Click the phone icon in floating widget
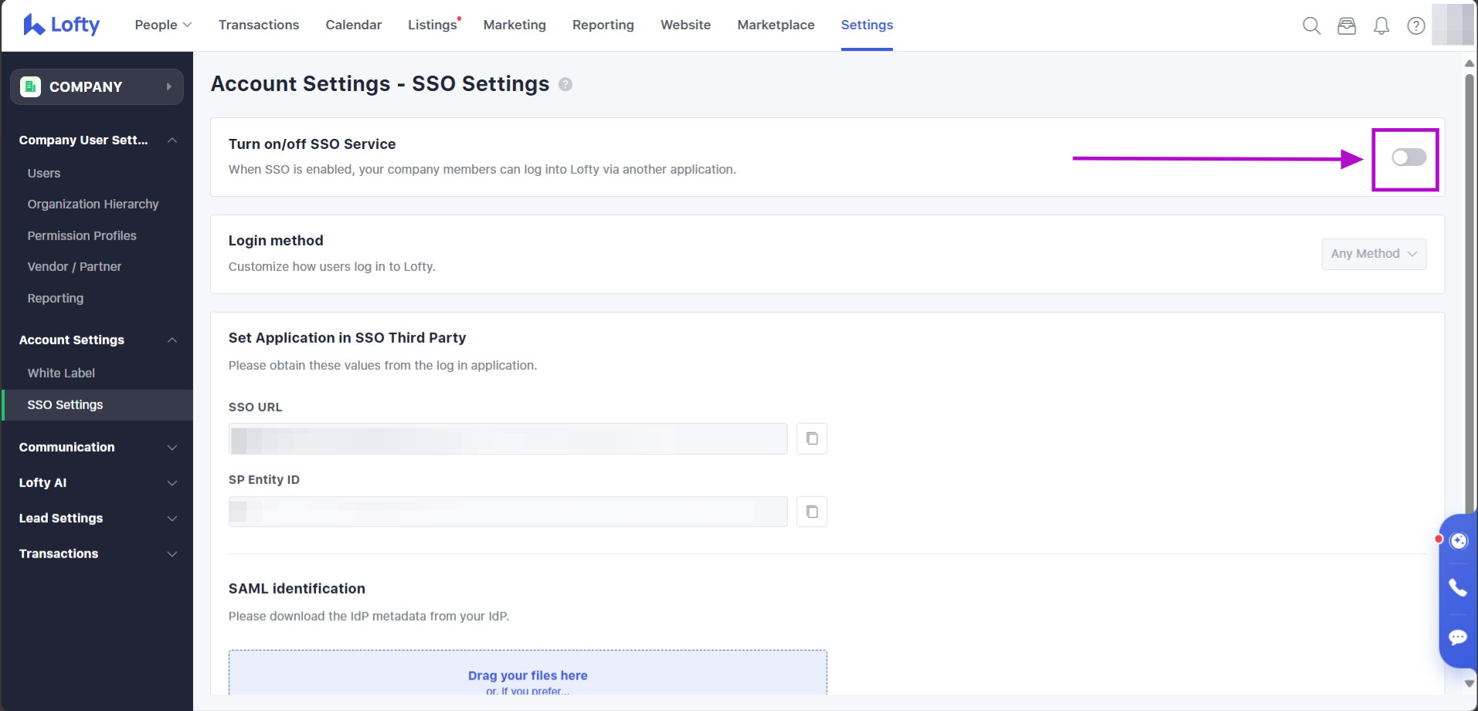 pos(1458,587)
